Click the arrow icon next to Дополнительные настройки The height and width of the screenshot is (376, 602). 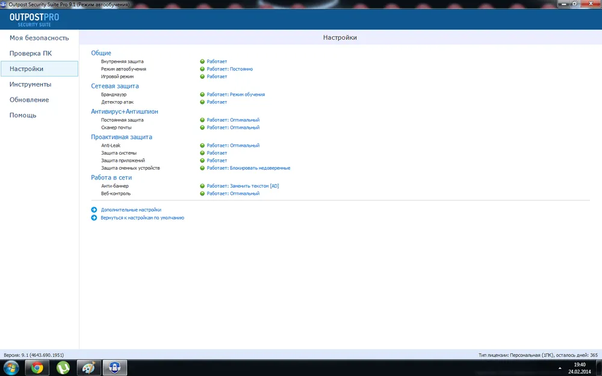pos(94,210)
